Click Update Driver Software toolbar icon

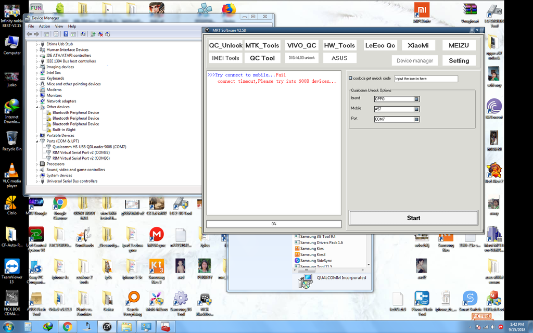(93, 34)
